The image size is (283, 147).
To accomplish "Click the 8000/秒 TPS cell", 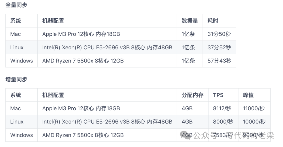I will pos(223,122).
